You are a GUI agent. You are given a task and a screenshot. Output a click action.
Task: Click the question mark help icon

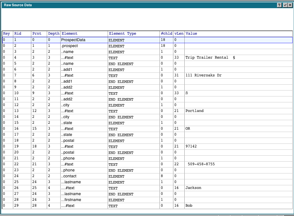(279, 5)
